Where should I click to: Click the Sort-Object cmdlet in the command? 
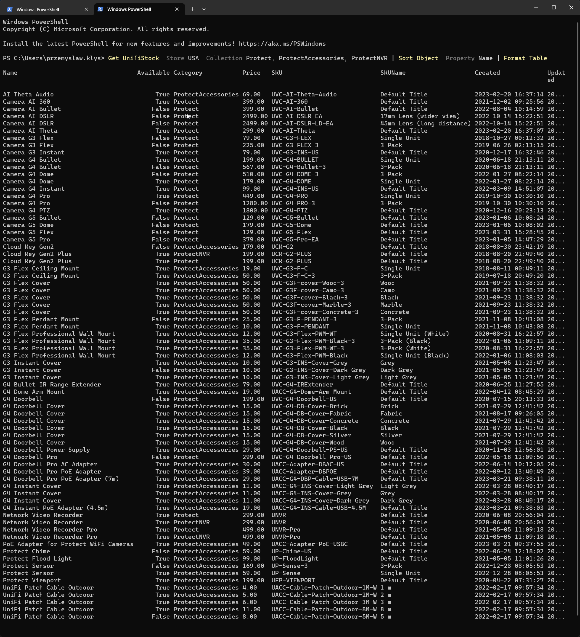(x=418, y=58)
